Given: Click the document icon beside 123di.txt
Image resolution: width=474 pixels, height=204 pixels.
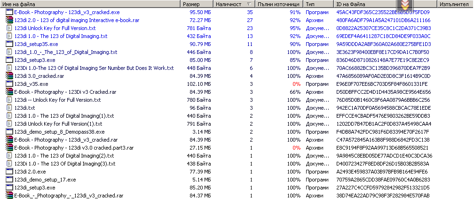Looking at the screenshot, I should coord(10,108).
